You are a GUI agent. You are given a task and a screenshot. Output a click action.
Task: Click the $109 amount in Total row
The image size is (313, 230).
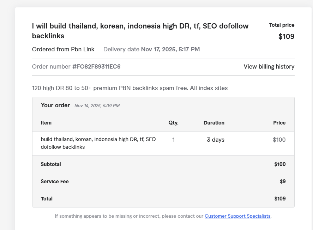[x=280, y=199]
